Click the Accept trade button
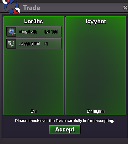 coord(65,130)
